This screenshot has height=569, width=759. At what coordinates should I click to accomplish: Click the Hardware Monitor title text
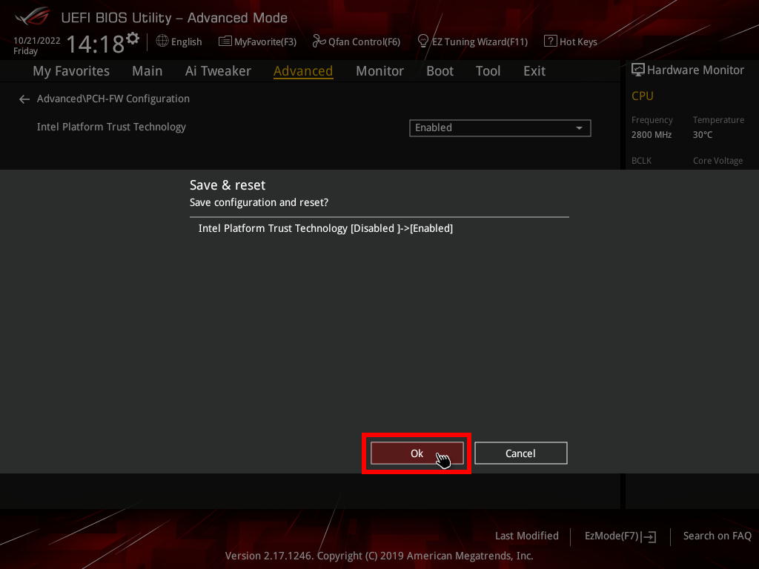point(695,70)
